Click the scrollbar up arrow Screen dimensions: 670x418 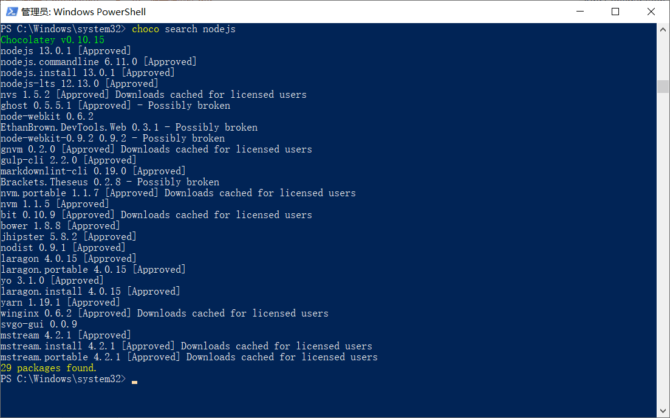point(663,29)
